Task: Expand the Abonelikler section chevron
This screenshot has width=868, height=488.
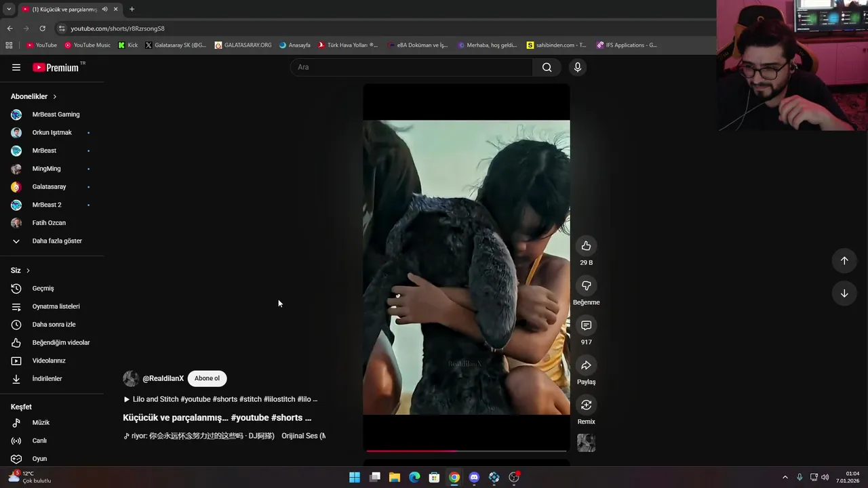Action: (x=55, y=97)
